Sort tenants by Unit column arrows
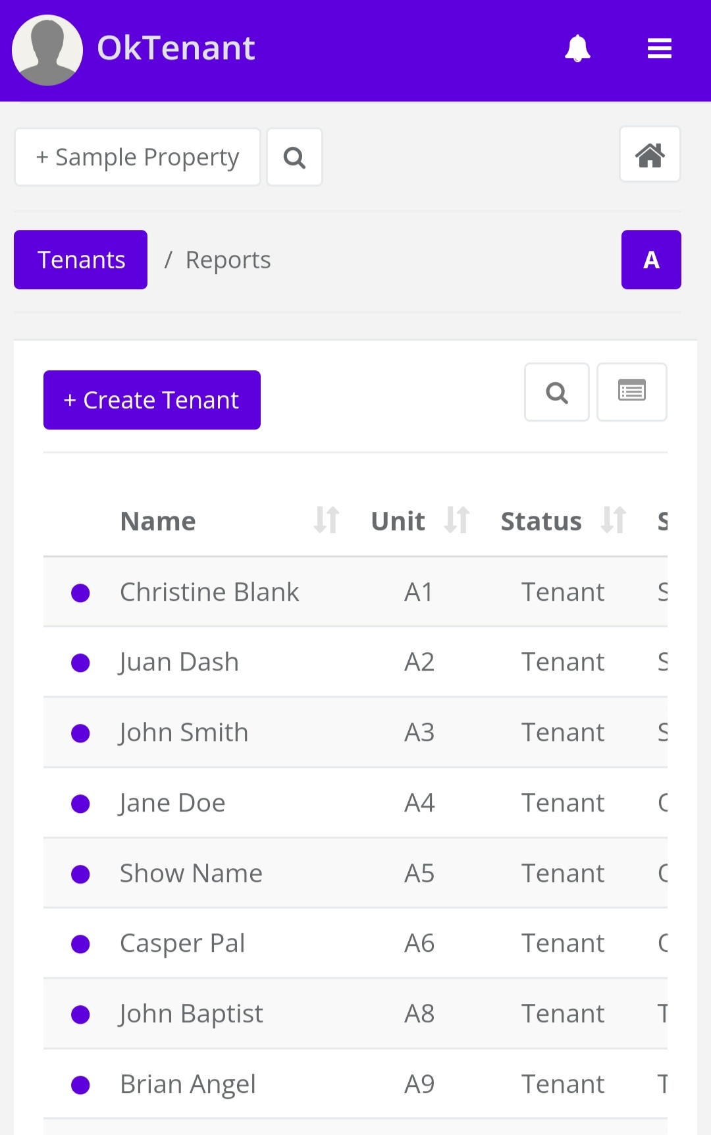This screenshot has height=1135, width=711. click(457, 520)
